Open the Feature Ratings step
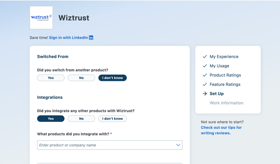280x164 pixels. [x=225, y=84]
